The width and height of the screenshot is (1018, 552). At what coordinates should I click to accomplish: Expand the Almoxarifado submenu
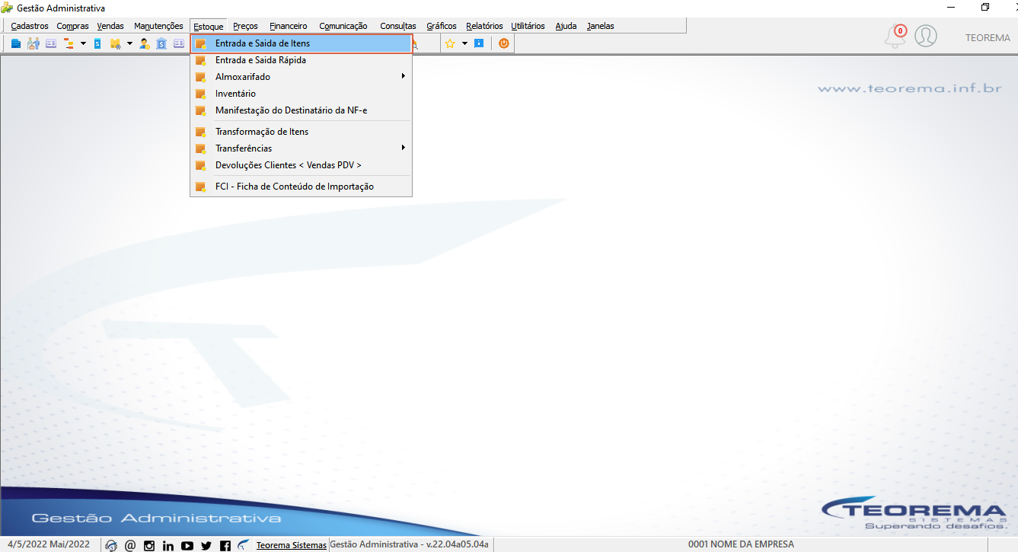click(302, 77)
